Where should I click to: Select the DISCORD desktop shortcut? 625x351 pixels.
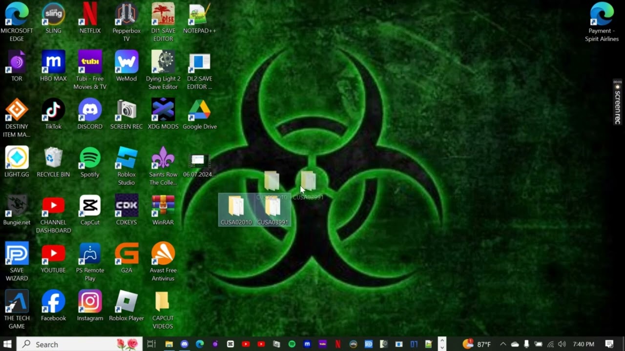(x=90, y=114)
